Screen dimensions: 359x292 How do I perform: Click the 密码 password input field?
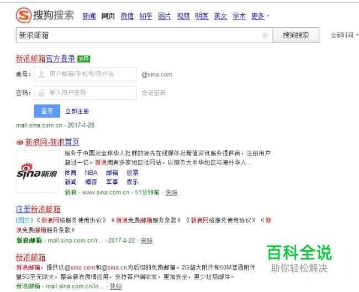click(x=86, y=93)
